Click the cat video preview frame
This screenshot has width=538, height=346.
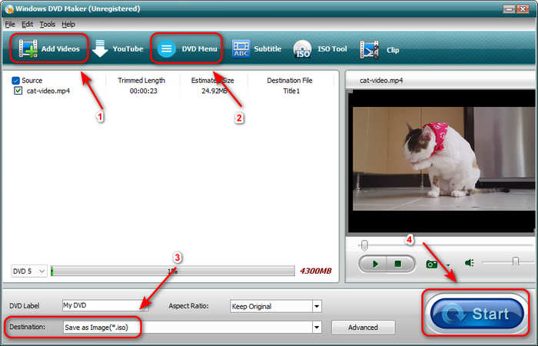(443, 159)
